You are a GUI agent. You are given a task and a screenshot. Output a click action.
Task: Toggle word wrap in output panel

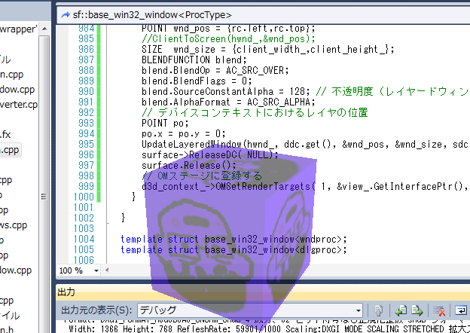coord(459,310)
